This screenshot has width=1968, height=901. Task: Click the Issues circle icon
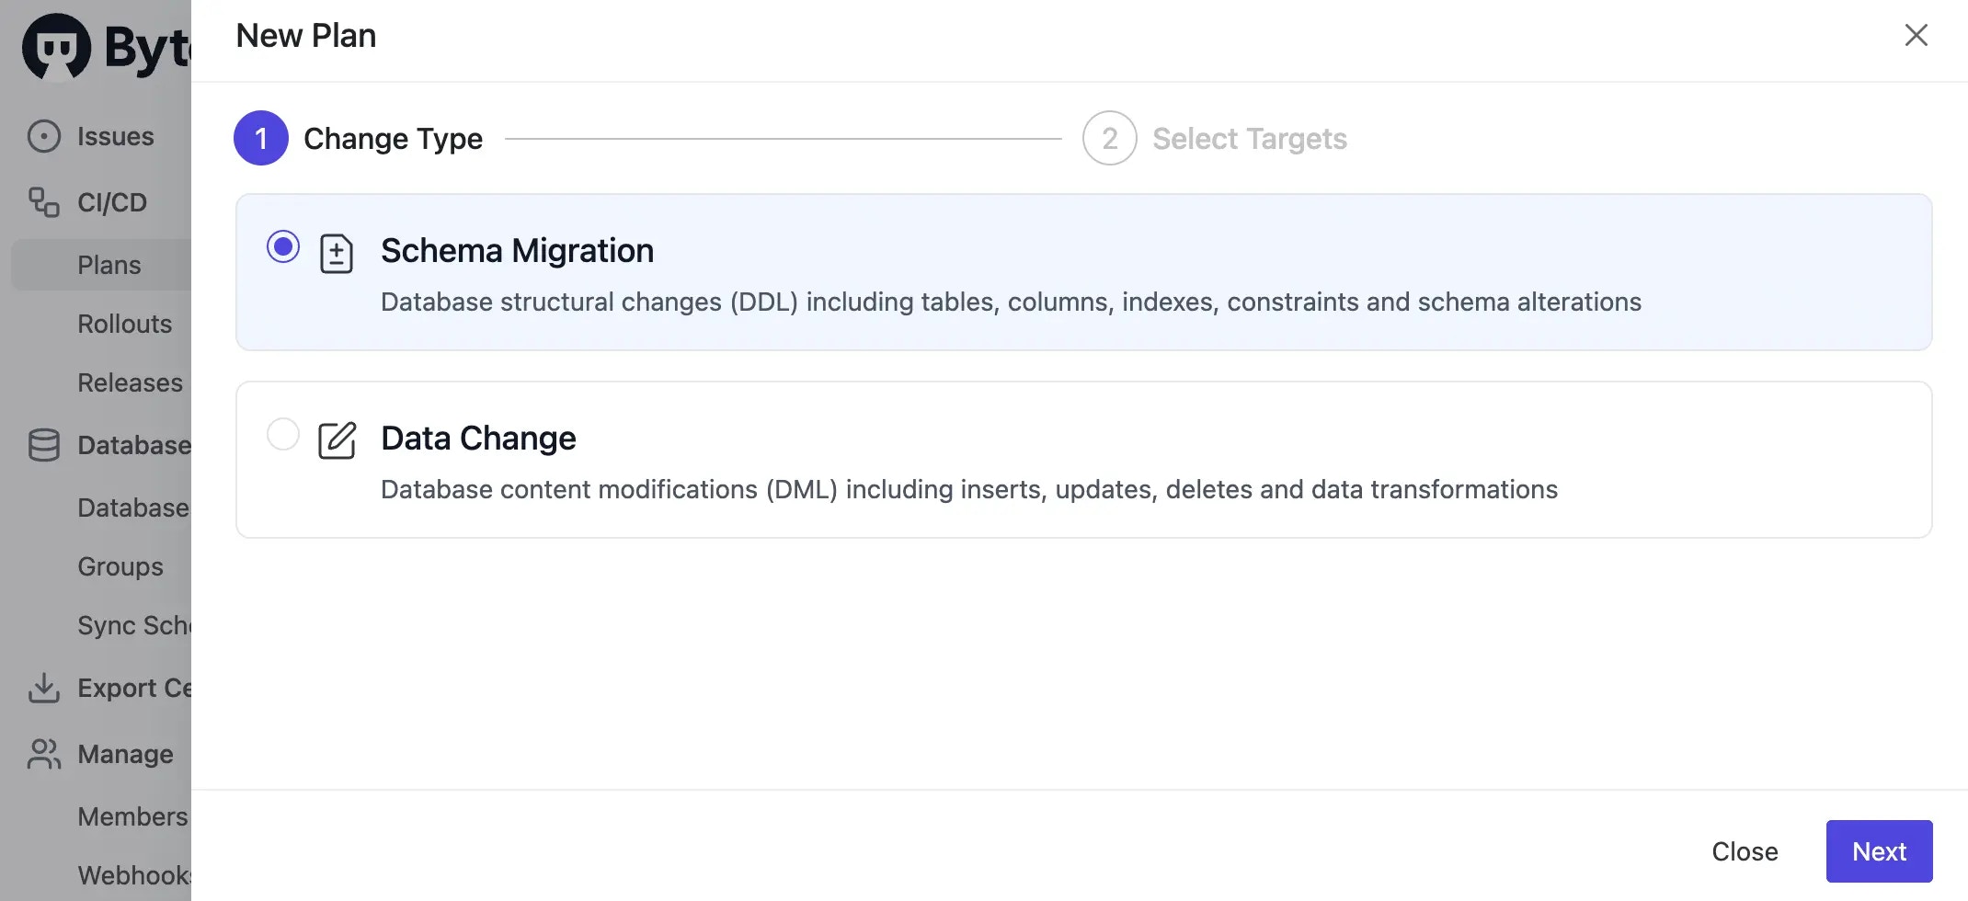(x=44, y=136)
